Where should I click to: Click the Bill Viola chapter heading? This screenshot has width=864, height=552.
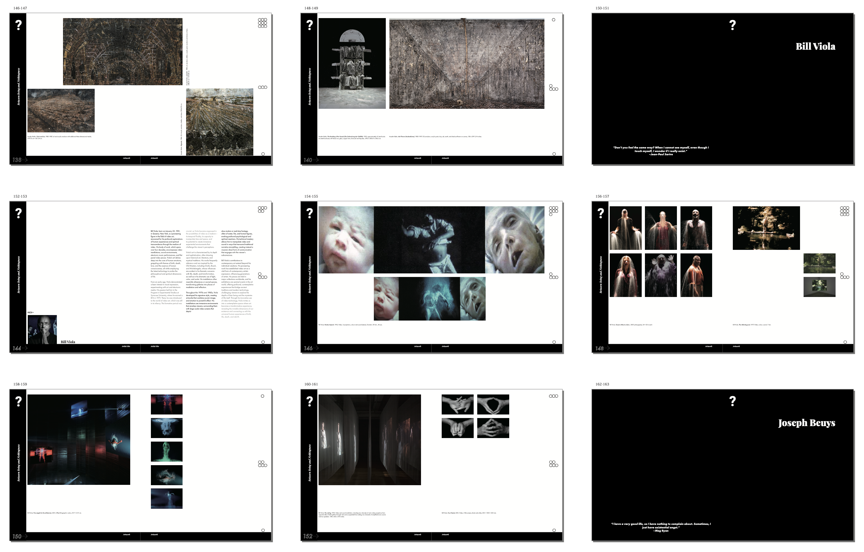click(815, 46)
